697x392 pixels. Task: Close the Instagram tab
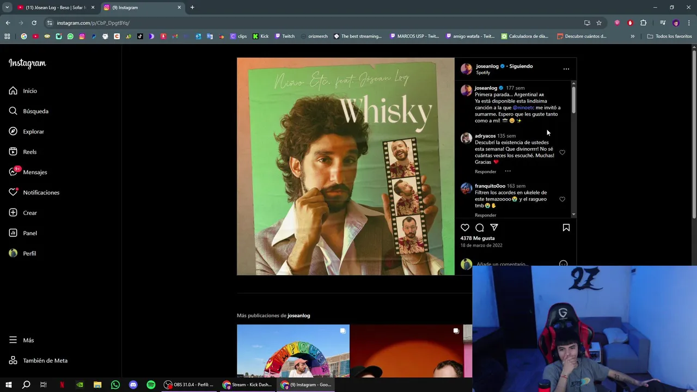(179, 8)
